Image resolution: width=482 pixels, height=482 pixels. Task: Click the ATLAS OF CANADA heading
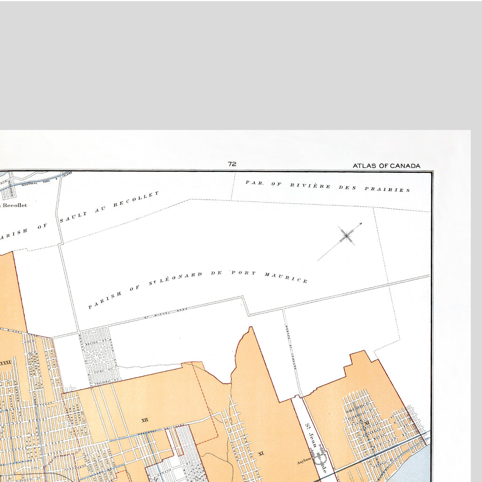point(386,166)
